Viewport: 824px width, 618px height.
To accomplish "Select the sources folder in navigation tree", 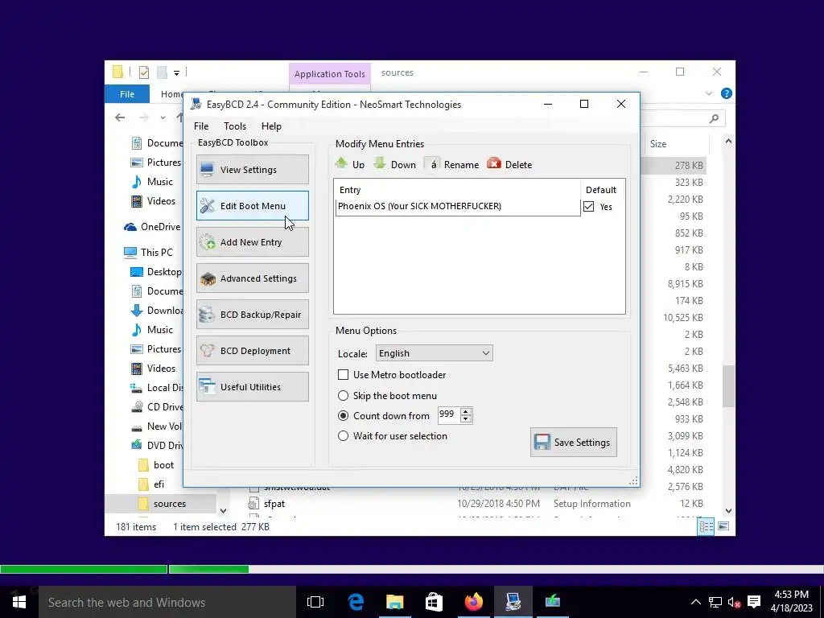I will (x=162, y=504).
